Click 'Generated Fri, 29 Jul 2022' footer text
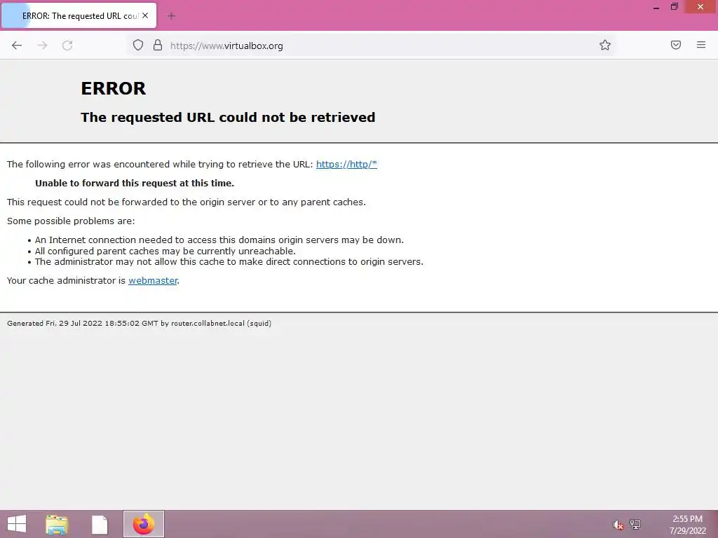Screen dimensions: 718x538 (140, 324)
